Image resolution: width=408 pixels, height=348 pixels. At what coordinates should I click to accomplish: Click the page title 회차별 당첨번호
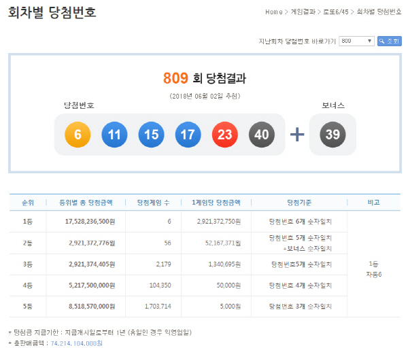coord(52,12)
